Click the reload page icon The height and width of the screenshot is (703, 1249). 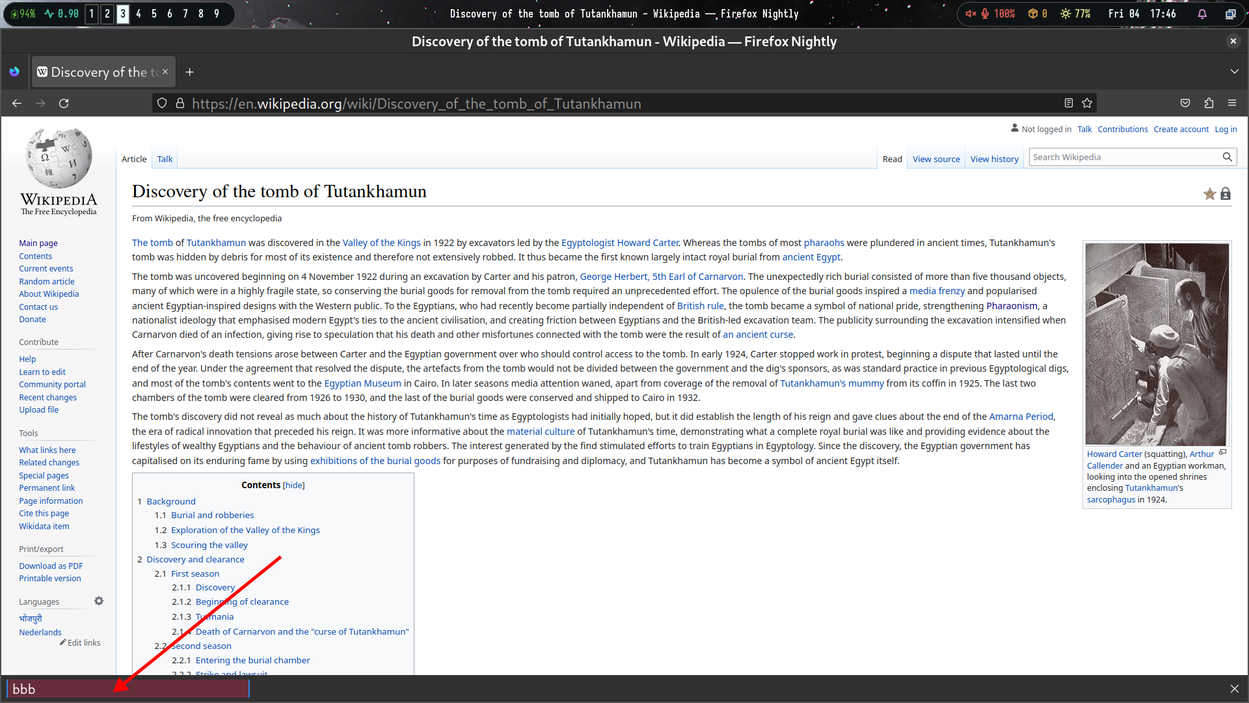[64, 103]
